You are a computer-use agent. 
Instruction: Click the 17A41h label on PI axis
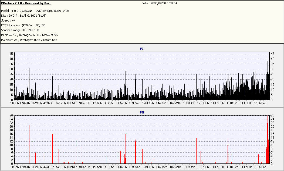25,103
